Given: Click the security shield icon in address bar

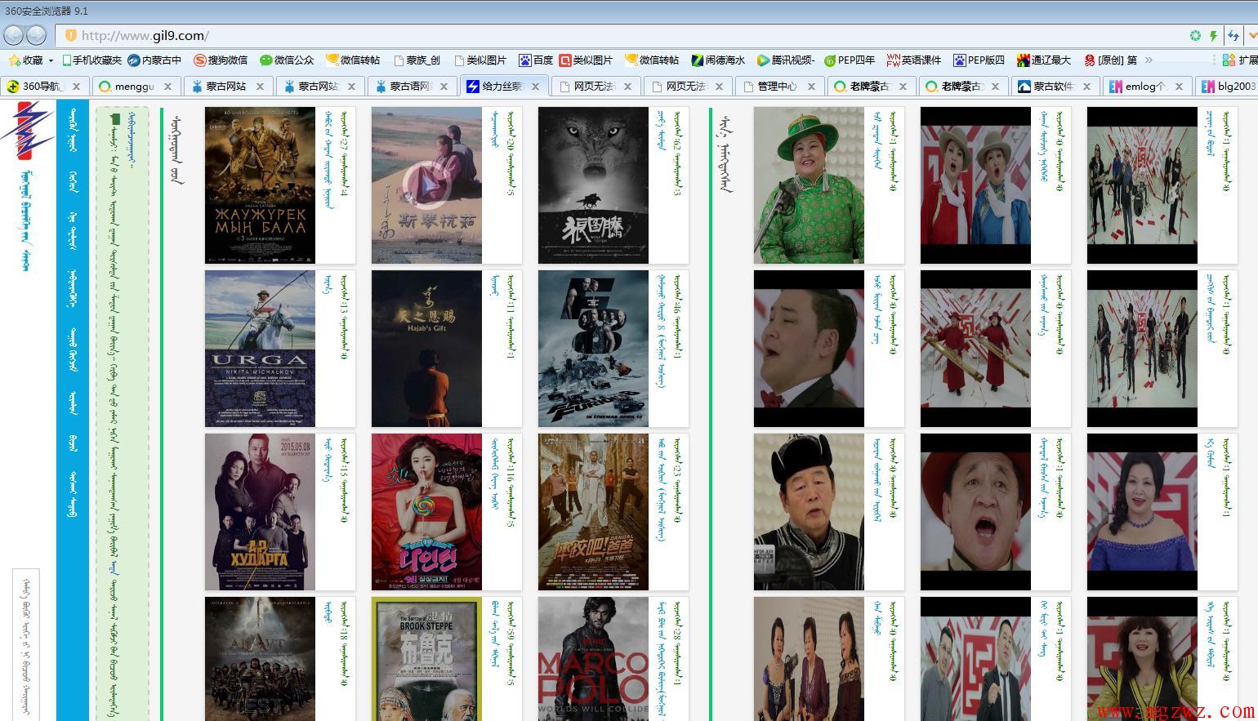Looking at the screenshot, I should click(x=70, y=35).
